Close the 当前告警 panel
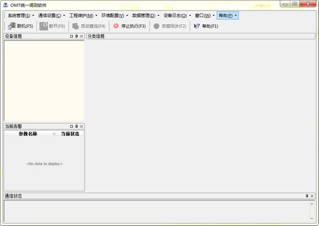This screenshot has height=226, width=319. (81, 126)
